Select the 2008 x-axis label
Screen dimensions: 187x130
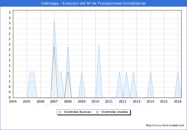coord(68,101)
